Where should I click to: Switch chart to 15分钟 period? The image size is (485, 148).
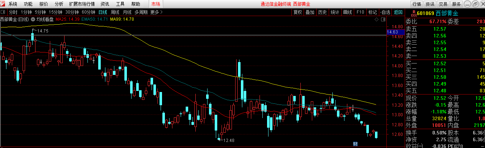pos(56,12)
